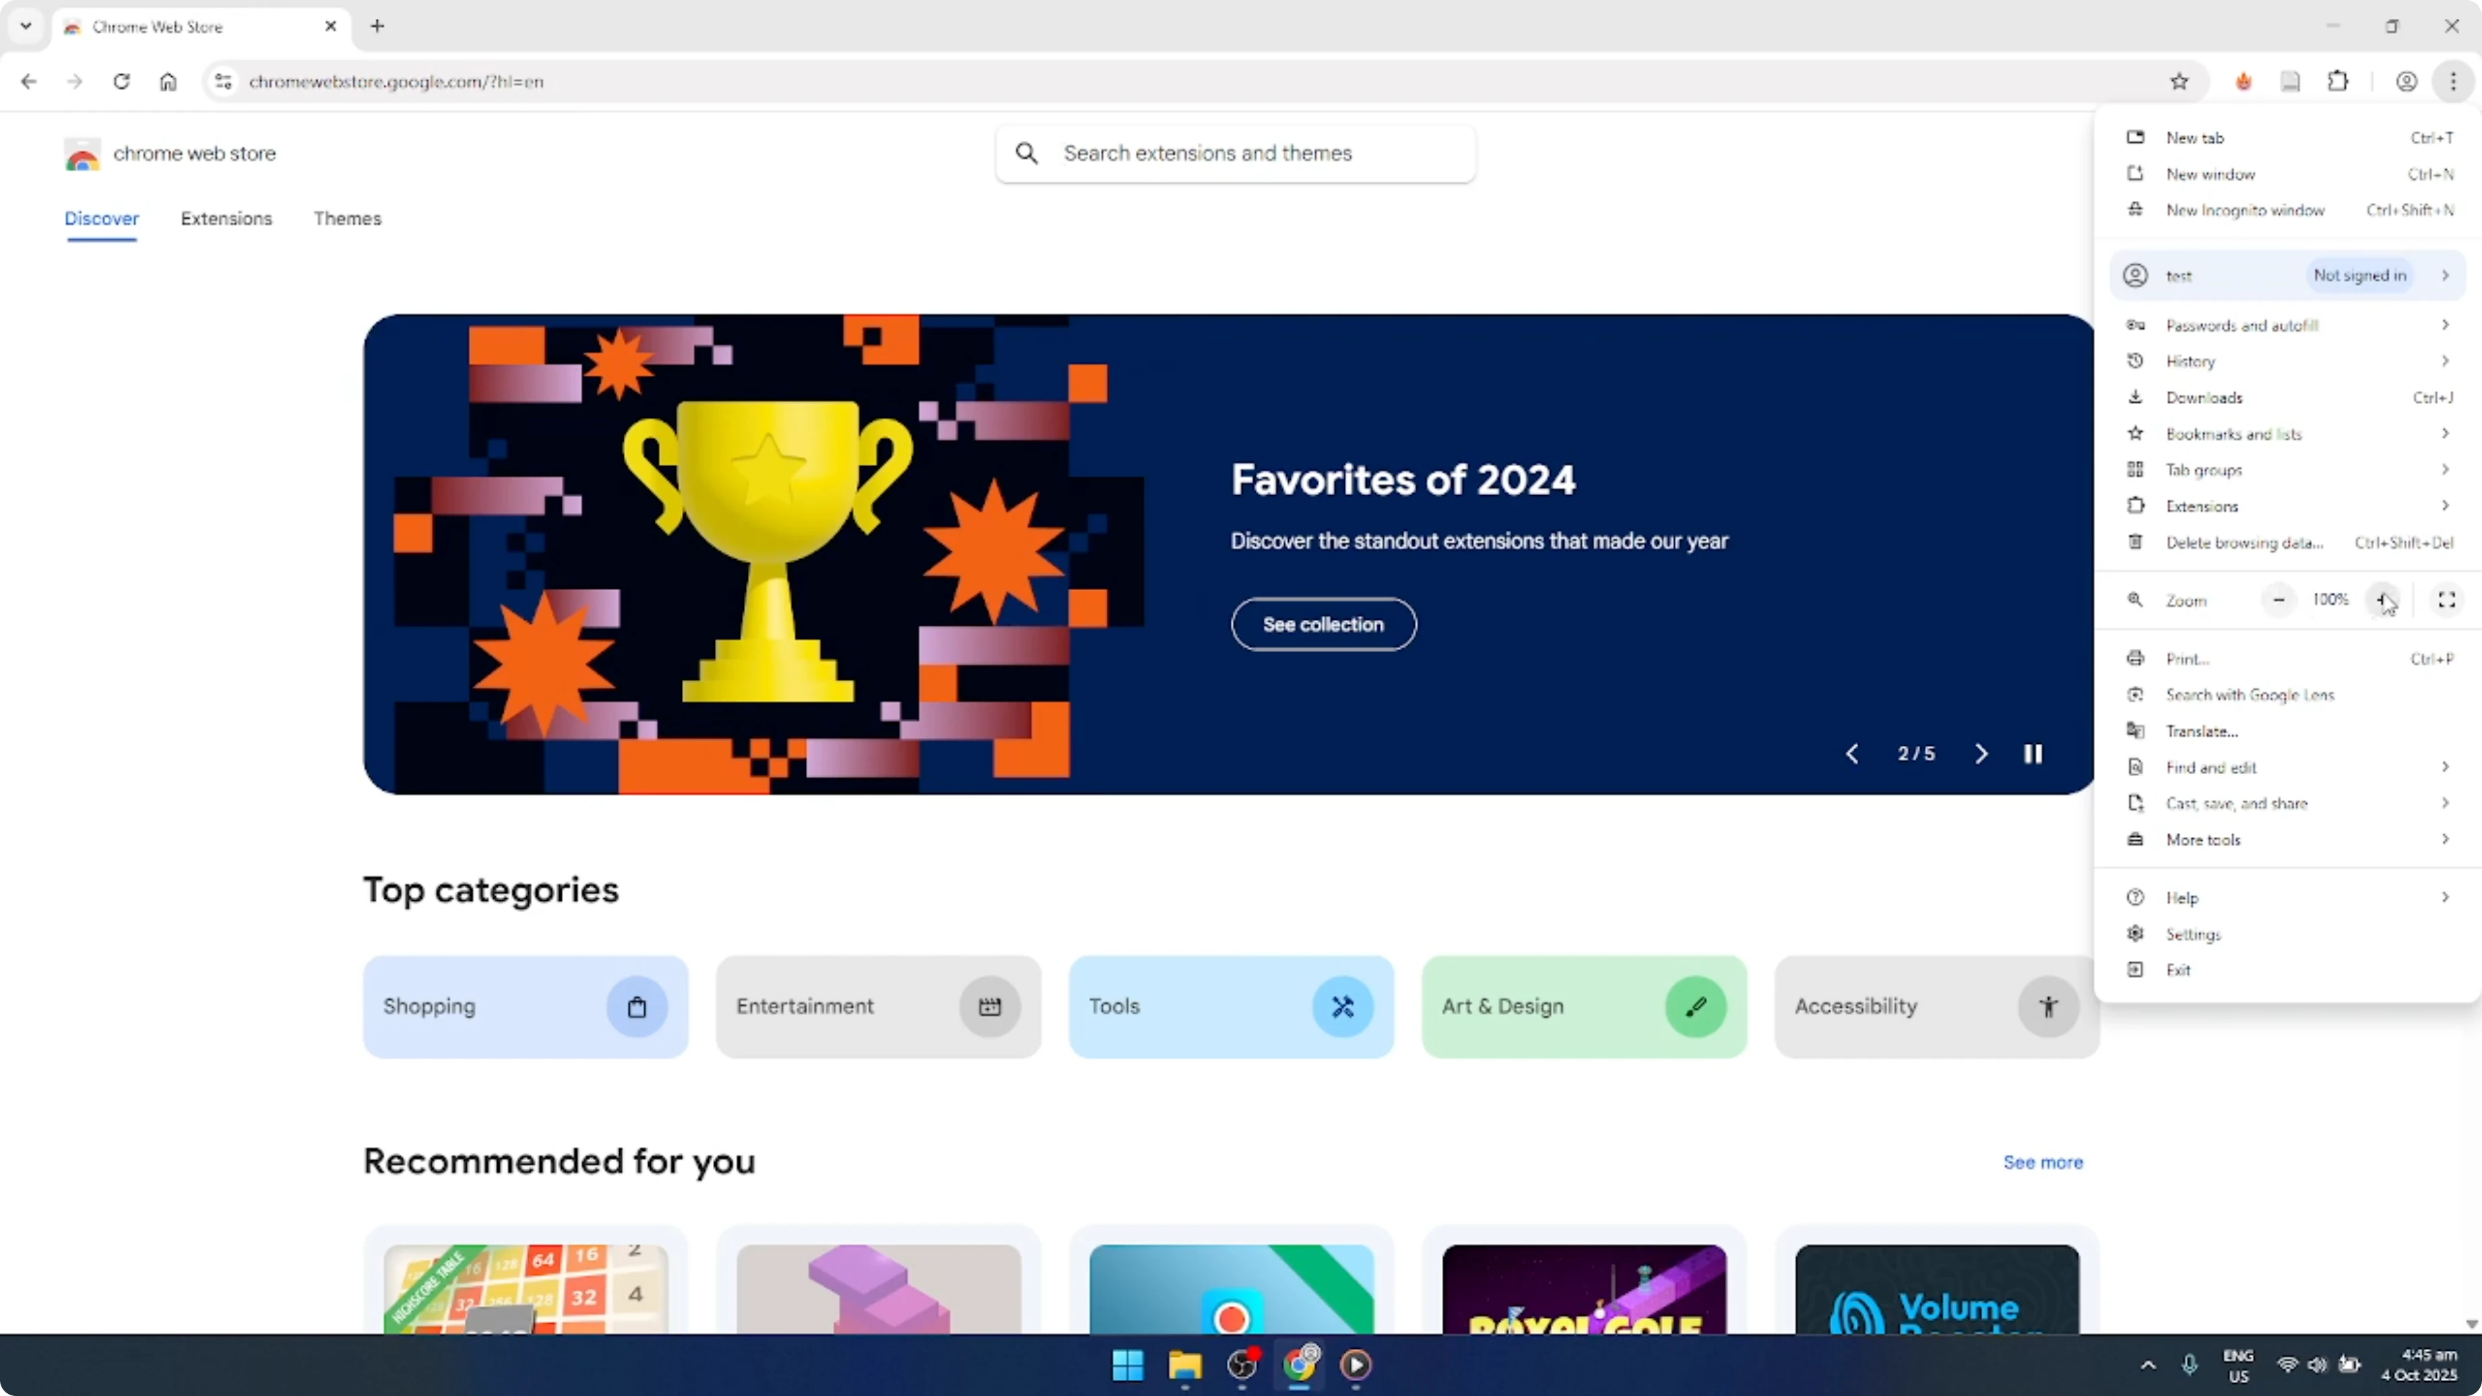The height and width of the screenshot is (1396, 2482).
Task: Reload the Chrome Web Store page
Action: click(x=121, y=82)
